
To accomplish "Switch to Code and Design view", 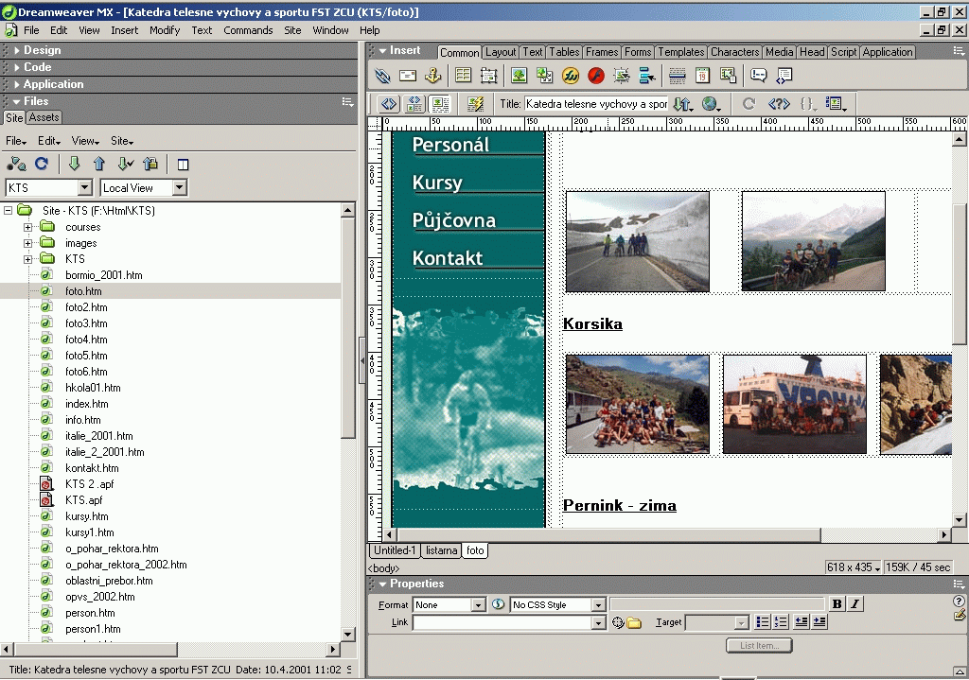I will [x=414, y=104].
